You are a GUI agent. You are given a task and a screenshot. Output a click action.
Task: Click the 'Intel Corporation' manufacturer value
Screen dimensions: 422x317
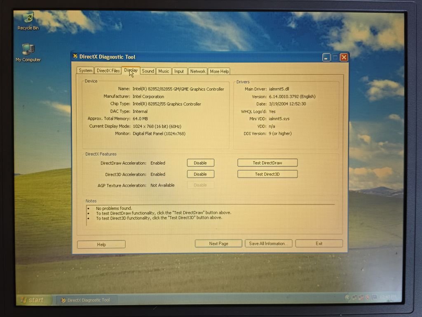[148, 97]
